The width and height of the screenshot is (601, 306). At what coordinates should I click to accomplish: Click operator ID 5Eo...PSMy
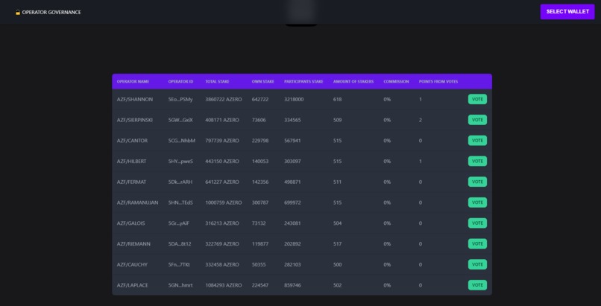pyautogui.click(x=180, y=99)
